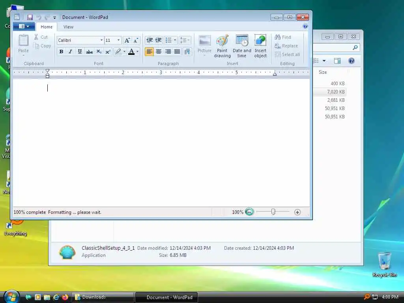Click the Save icon in WordPad title bar

point(30,17)
